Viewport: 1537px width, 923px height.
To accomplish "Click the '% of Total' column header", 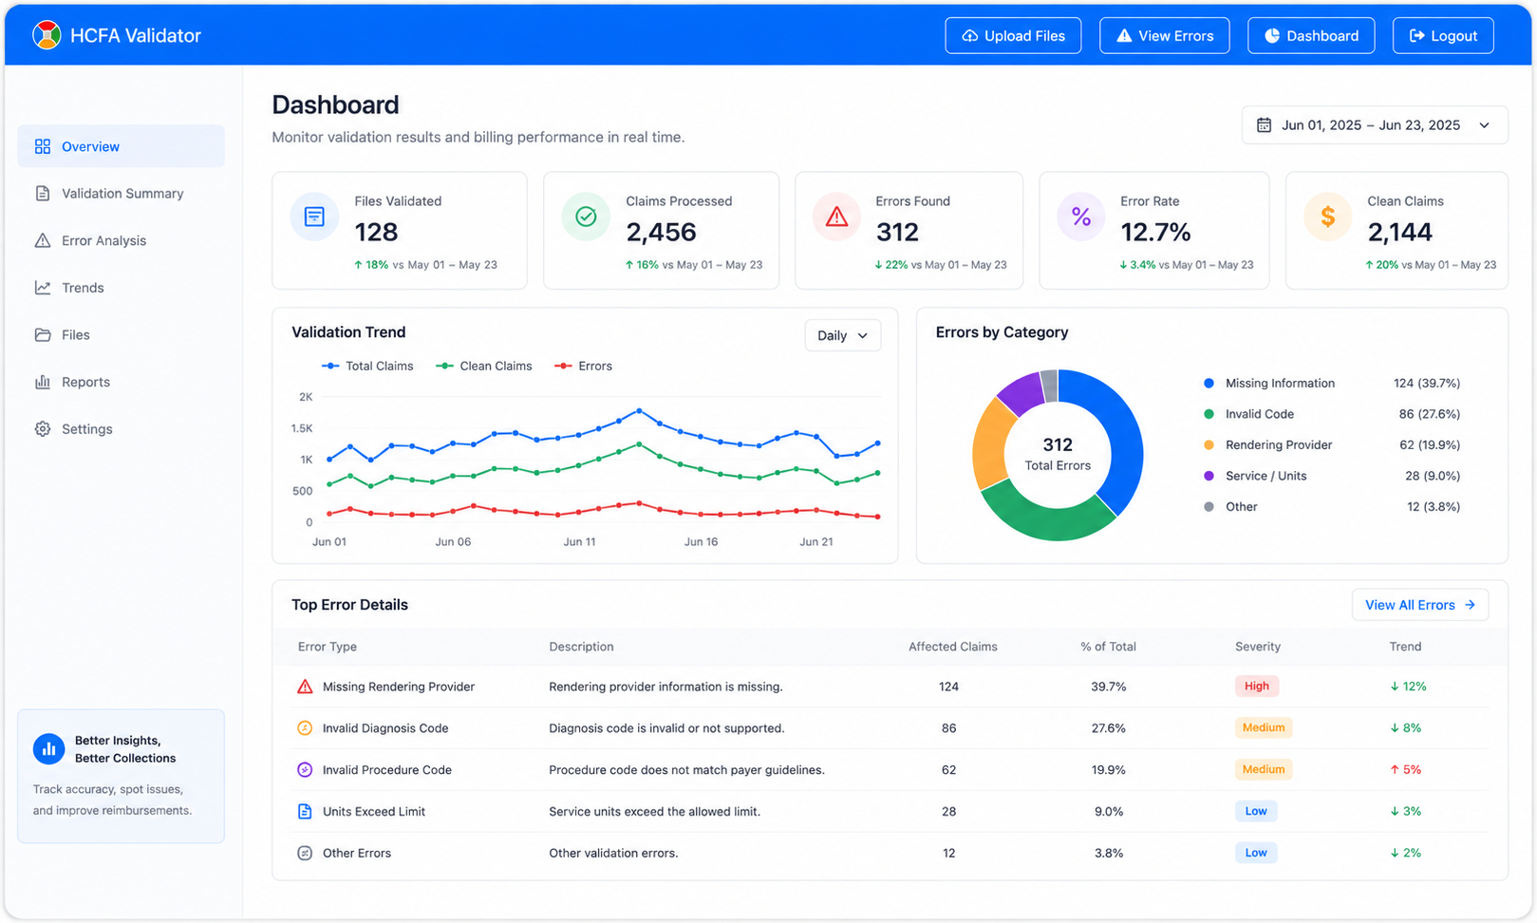I will click(x=1108, y=647).
